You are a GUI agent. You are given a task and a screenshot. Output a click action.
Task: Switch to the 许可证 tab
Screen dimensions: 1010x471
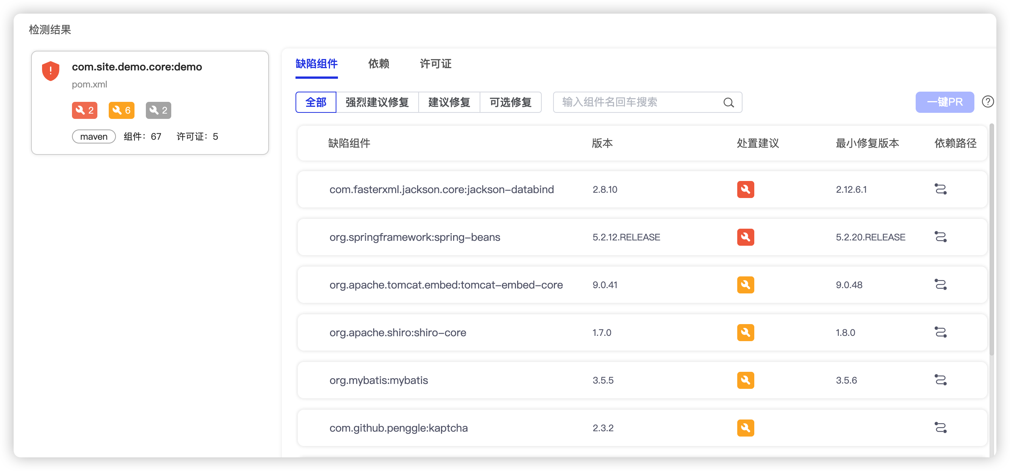[435, 64]
